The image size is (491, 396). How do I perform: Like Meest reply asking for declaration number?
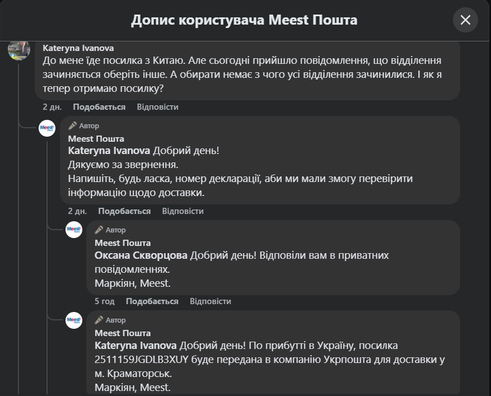pos(124,211)
